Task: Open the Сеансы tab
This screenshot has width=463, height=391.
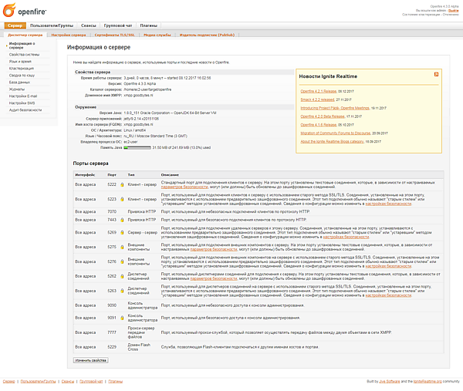Action: click(89, 25)
